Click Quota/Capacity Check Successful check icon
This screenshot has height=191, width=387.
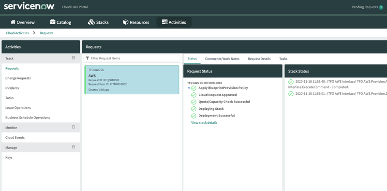194,102
